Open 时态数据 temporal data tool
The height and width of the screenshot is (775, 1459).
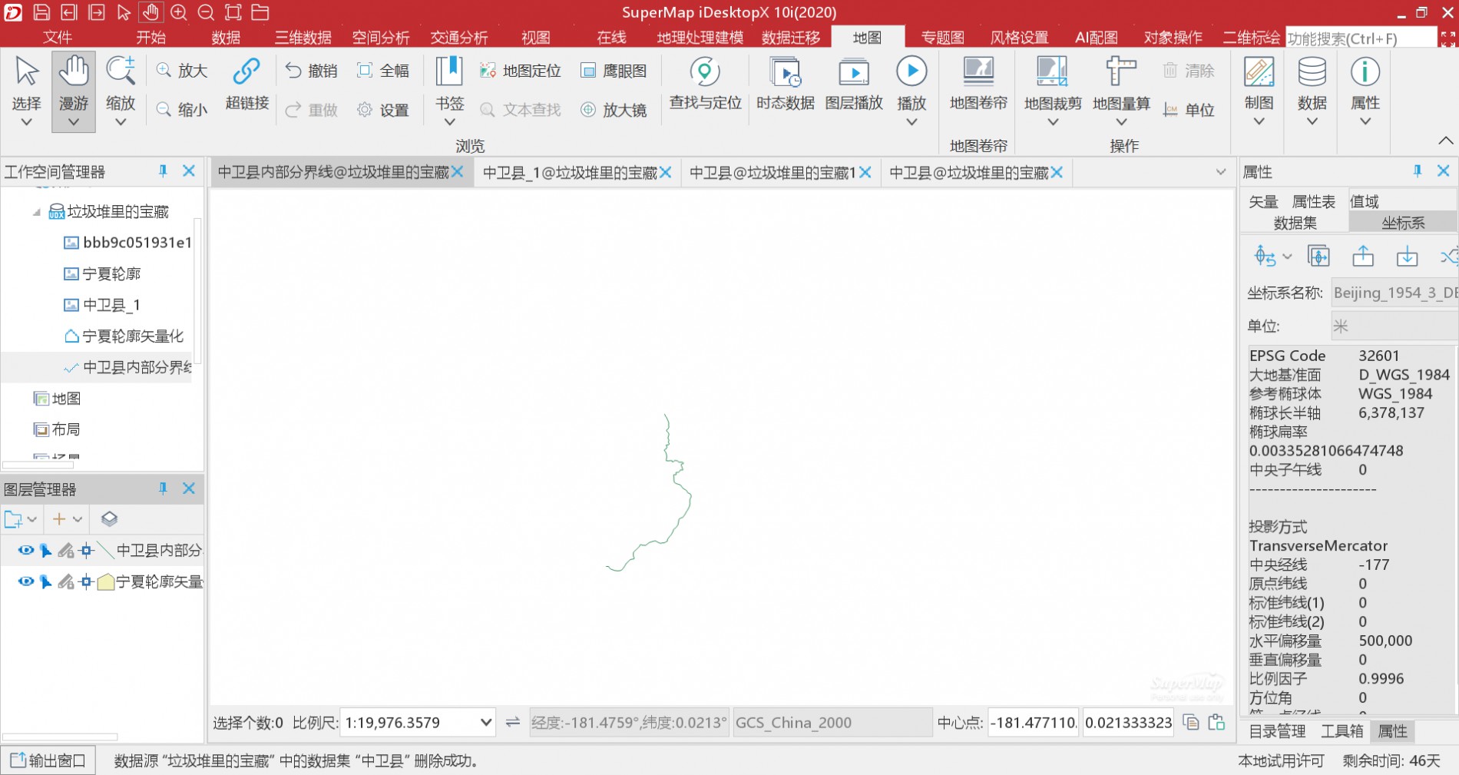click(785, 83)
